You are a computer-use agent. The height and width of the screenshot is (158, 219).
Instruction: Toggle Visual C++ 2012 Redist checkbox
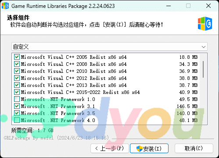17,78
